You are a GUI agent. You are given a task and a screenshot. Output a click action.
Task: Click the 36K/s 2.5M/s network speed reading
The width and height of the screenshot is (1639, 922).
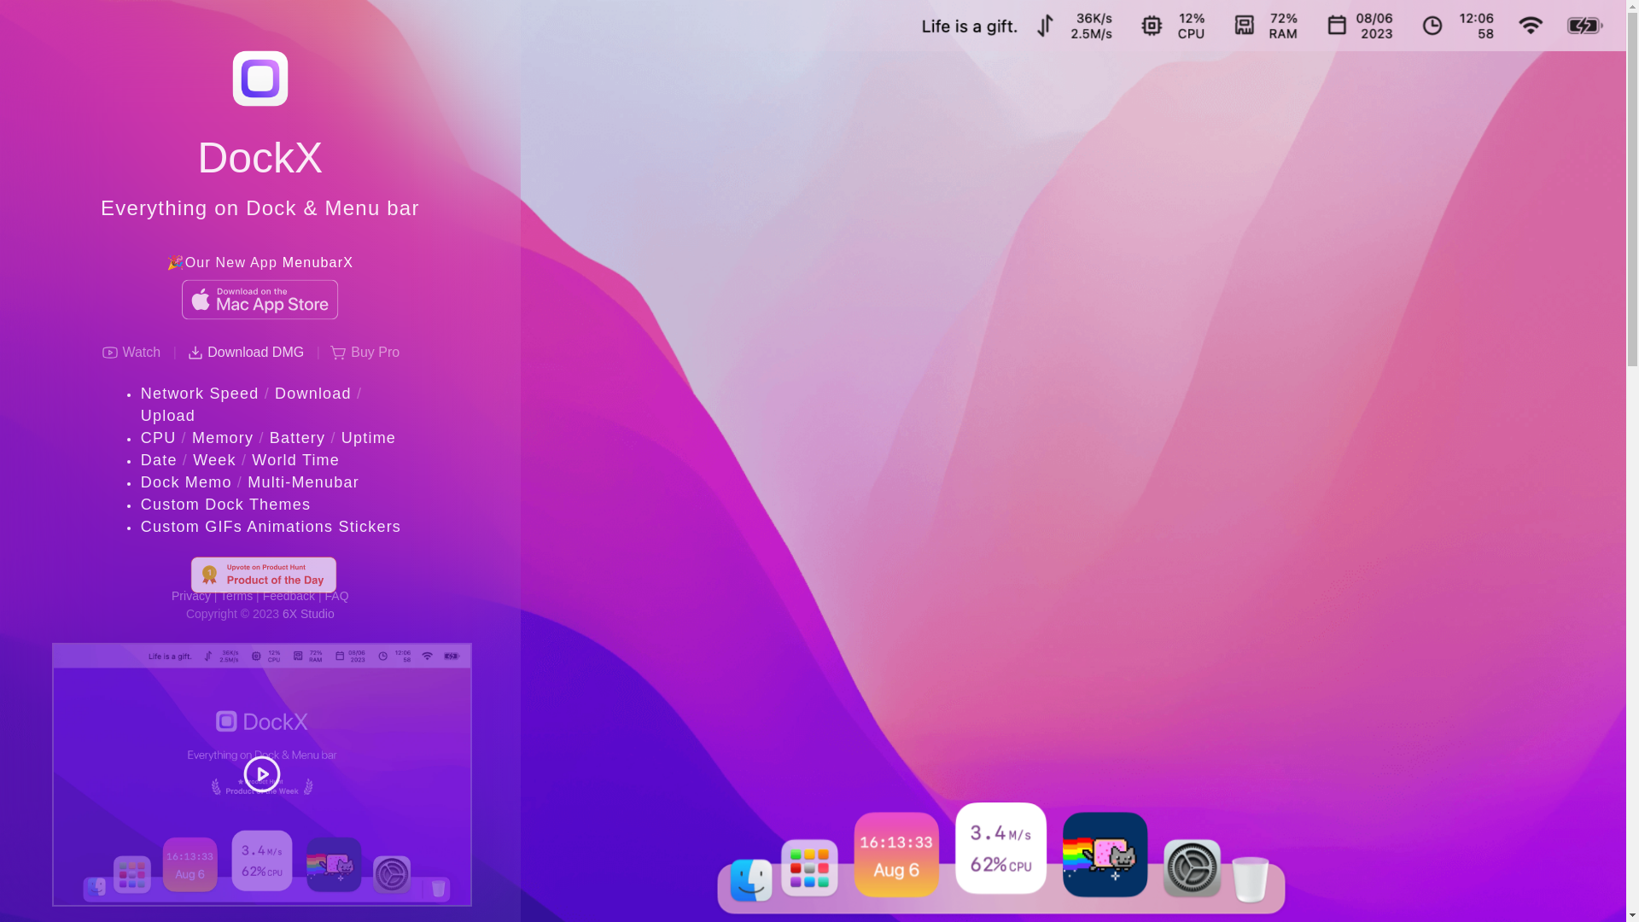(1092, 26)
